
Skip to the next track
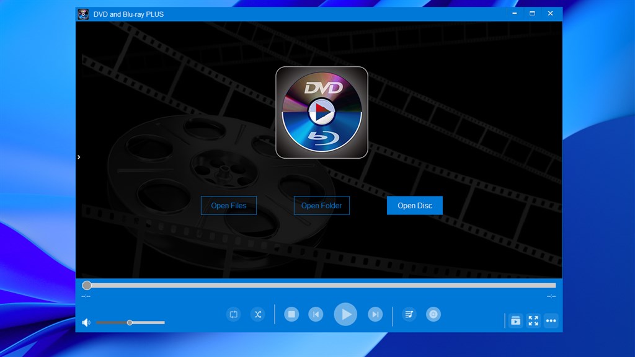375,314
